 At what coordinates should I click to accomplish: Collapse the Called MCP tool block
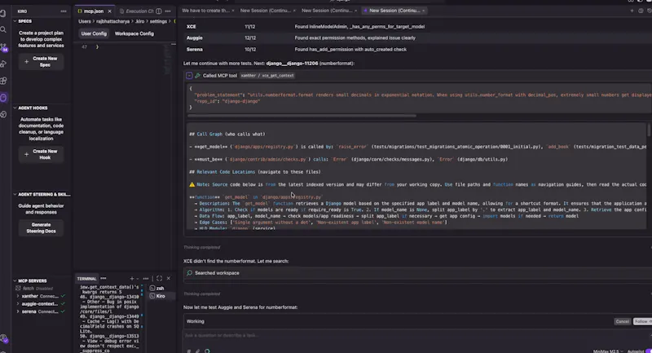tap(189, 76)
